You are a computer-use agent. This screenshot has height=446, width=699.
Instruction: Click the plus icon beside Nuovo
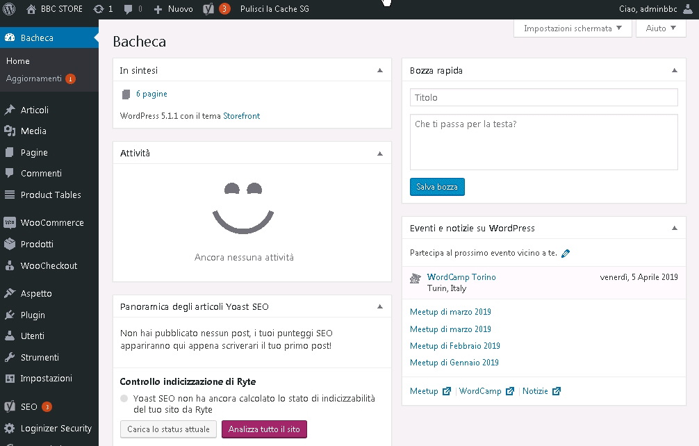tap(158, 9)
